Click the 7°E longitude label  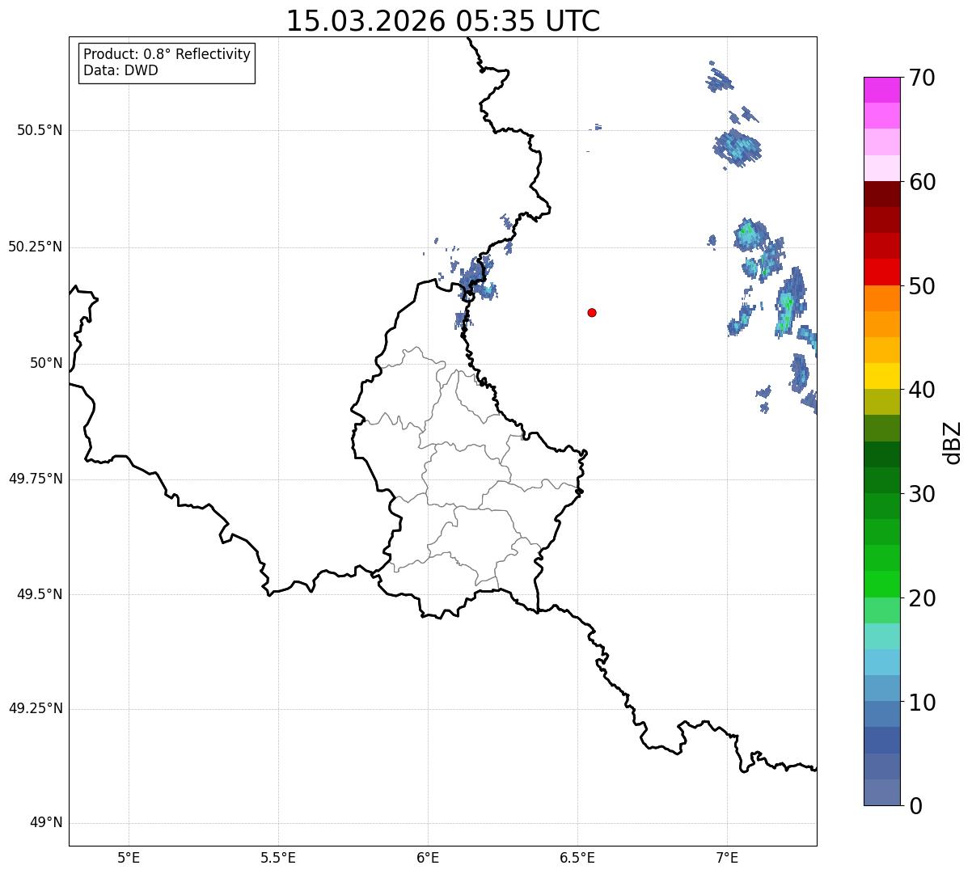pos(727,857)
